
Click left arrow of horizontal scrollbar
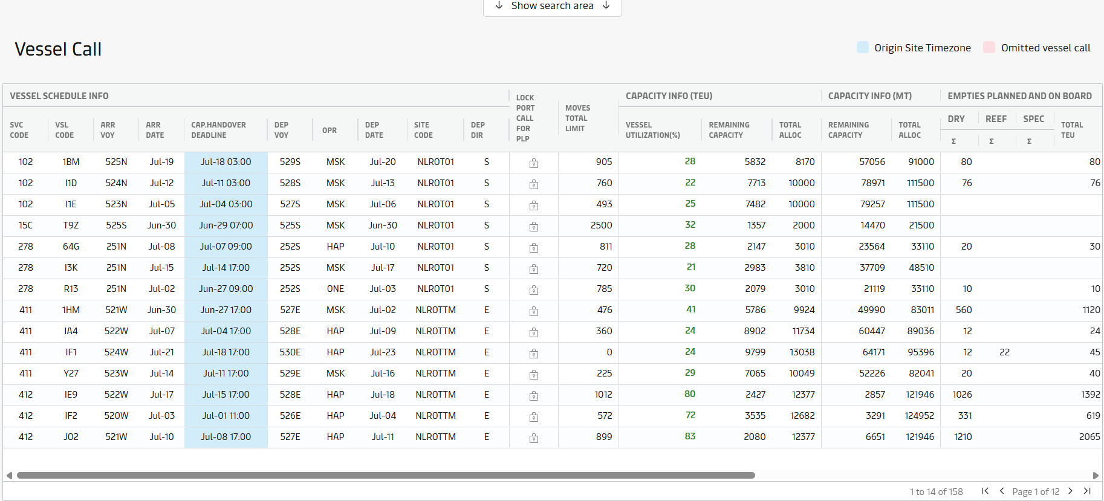(x=9, y=476)
